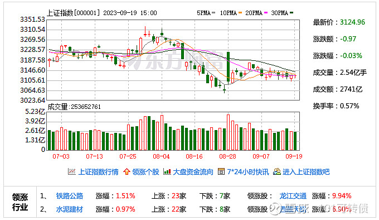This screenshot has width=379, height=220.
Task: Open the 龙江交通 stock link
Action: (x=293, y=196)
